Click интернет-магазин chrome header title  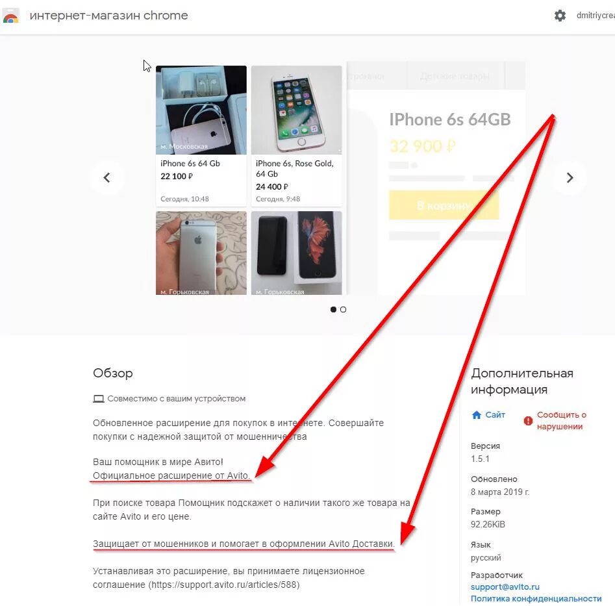pyautogui.click(x=108, y=16)
